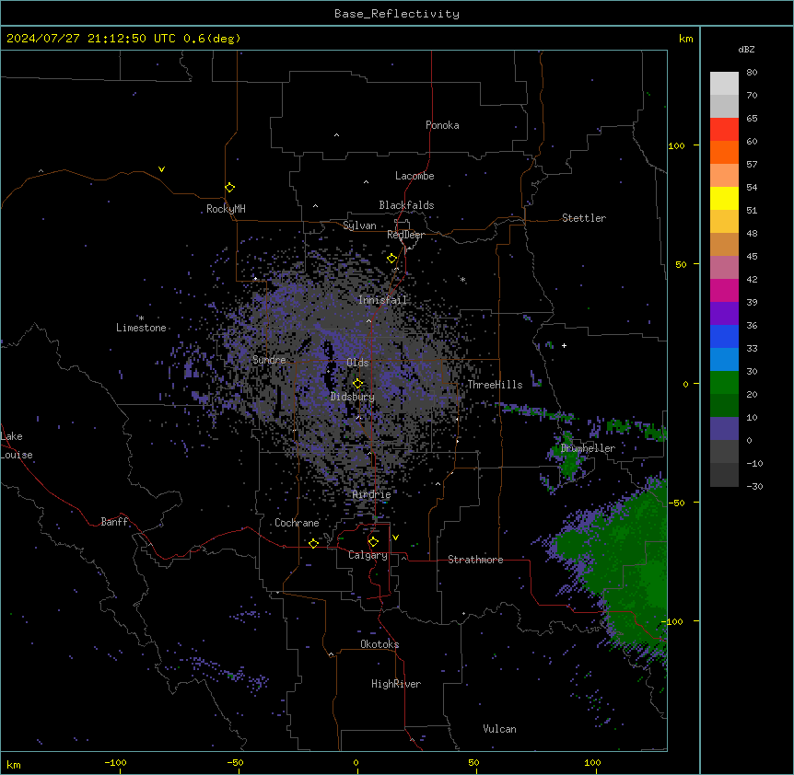Viewport: 794px width, 775px height.
Task: Click the Lacombe town label
Action: pos(415,176)
